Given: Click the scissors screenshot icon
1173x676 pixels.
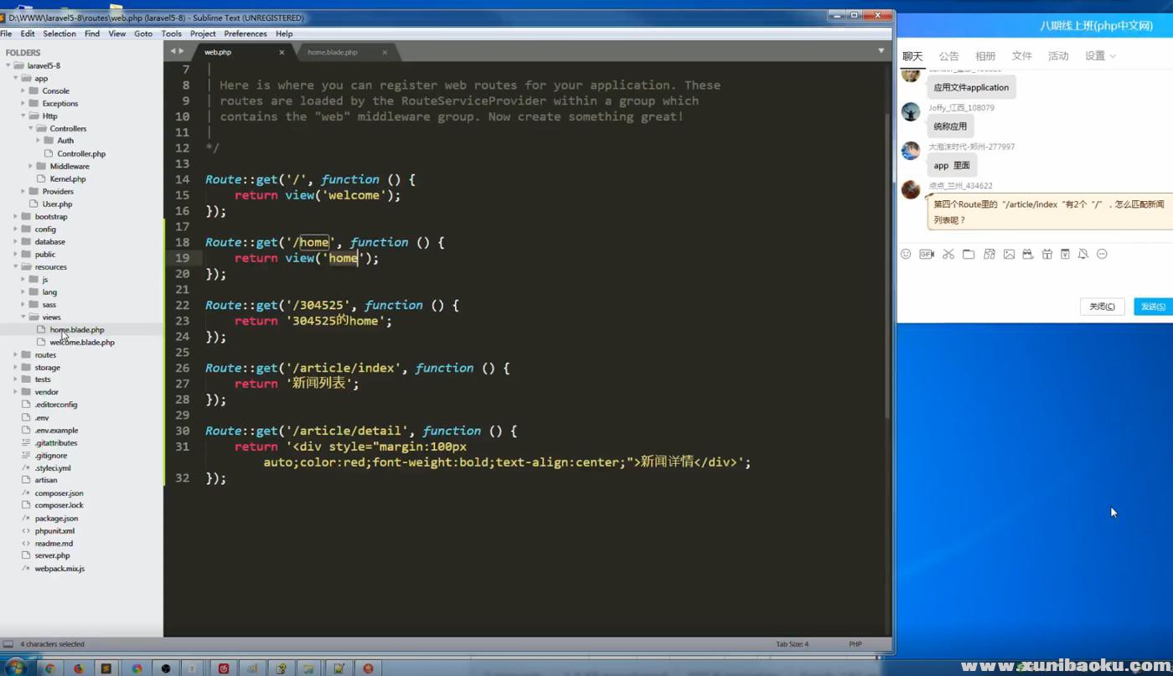Looking at the screenshot, I should pos(948,254).
